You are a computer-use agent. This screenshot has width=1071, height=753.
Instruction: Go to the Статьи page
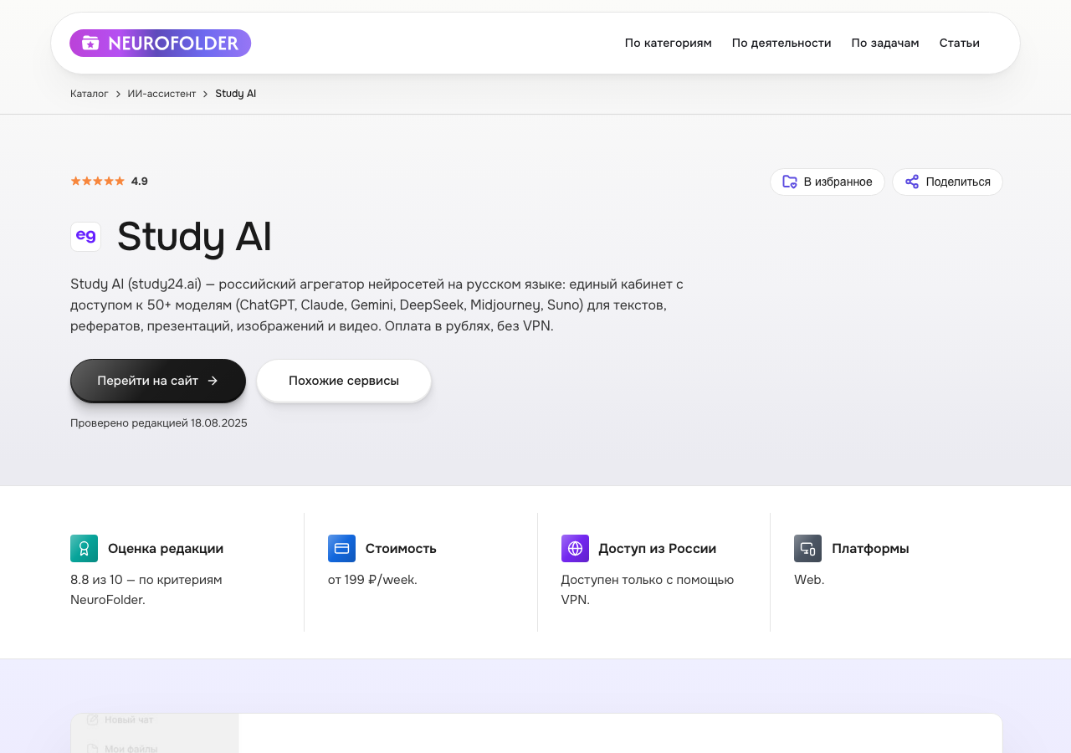click(959, 43)
